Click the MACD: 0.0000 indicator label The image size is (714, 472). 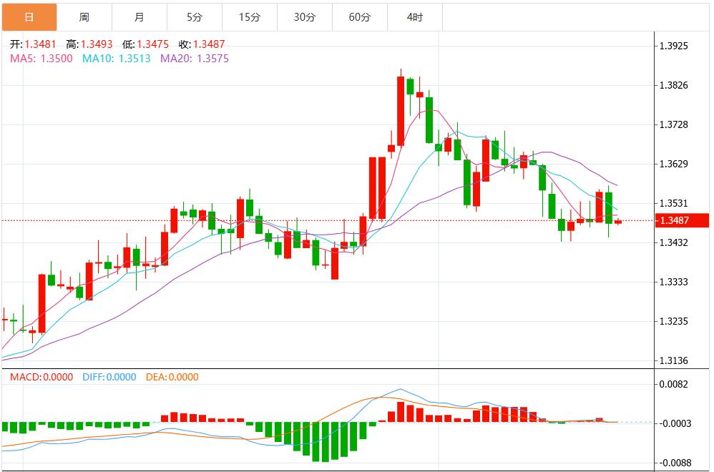(x=42, y=377)
